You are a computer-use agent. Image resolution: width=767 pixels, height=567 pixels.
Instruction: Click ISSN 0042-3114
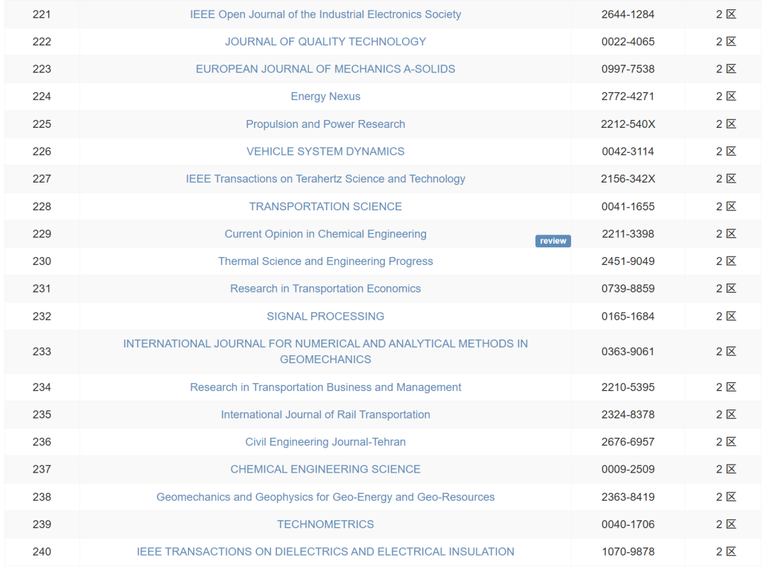[x=628, y=151]
